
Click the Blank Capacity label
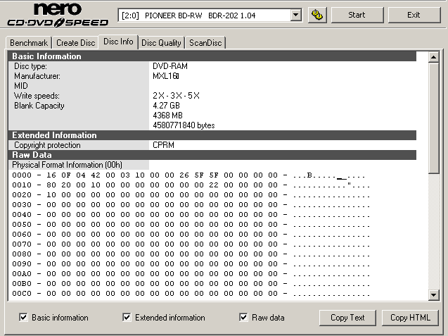click(x=39, y=106)
